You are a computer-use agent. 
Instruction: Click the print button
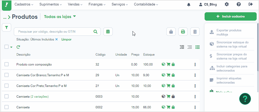pos(183,32)
